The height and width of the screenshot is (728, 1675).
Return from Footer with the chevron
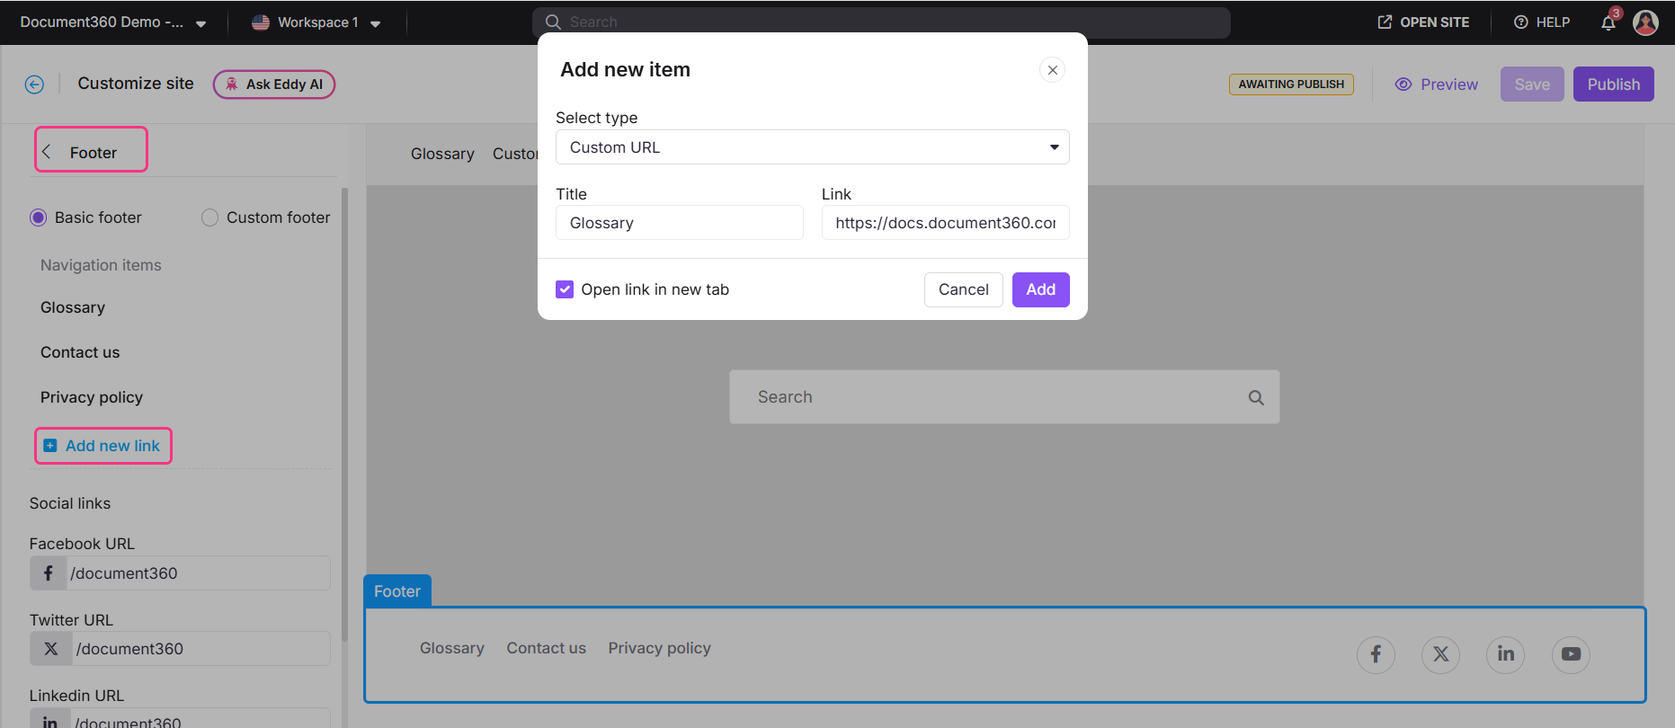(47, 152)
